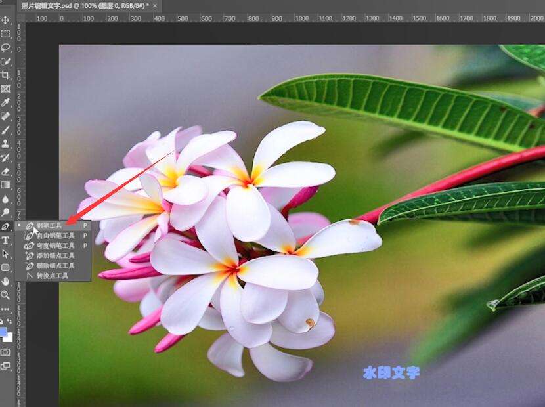
Task: Select the Dodge tool
Action: pyautogui.click(x=5, y=213)
